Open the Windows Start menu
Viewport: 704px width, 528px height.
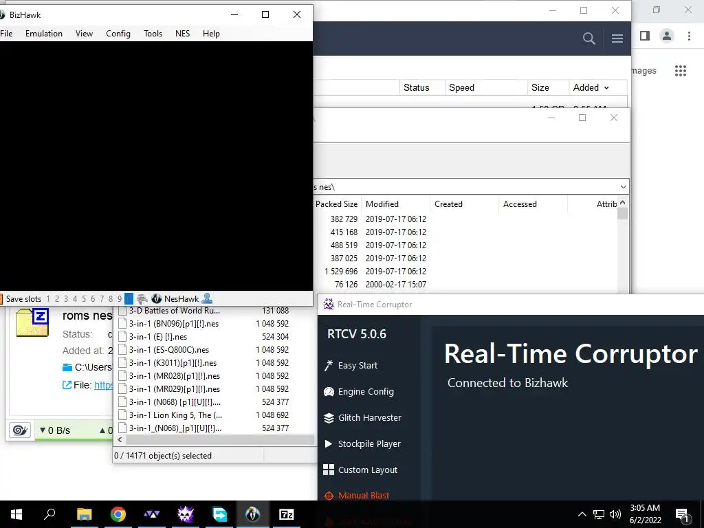16,514
